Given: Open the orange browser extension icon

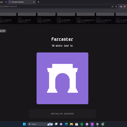Looking at the screenshot, I should pyautogui.click(x=125, y=6).
